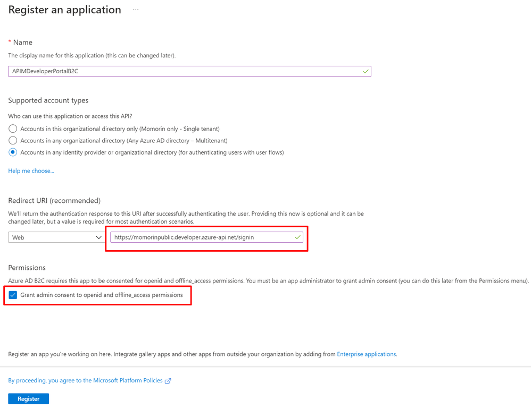Screen dimensions: 531x410
Task: Click the checkmark in the Redirect URI field
Action: pyautogui.click(x=297, y=237)
